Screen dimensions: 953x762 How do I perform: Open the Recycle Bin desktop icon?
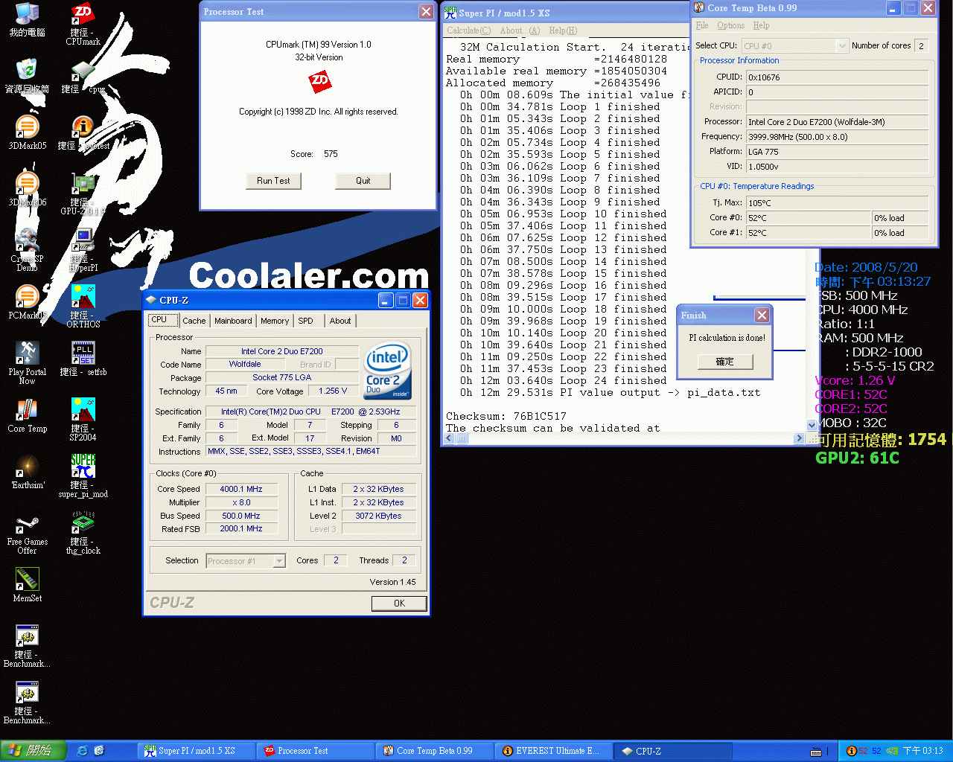[27, 76]
